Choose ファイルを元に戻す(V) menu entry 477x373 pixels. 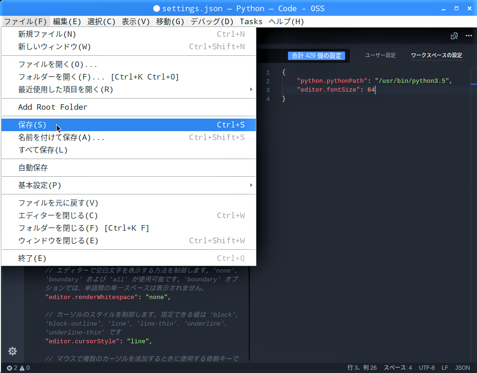(129, 203)
